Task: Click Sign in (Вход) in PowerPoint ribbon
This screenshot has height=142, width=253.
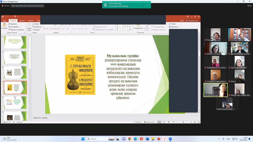Action: pyautogui.click(x=182, y=21)
